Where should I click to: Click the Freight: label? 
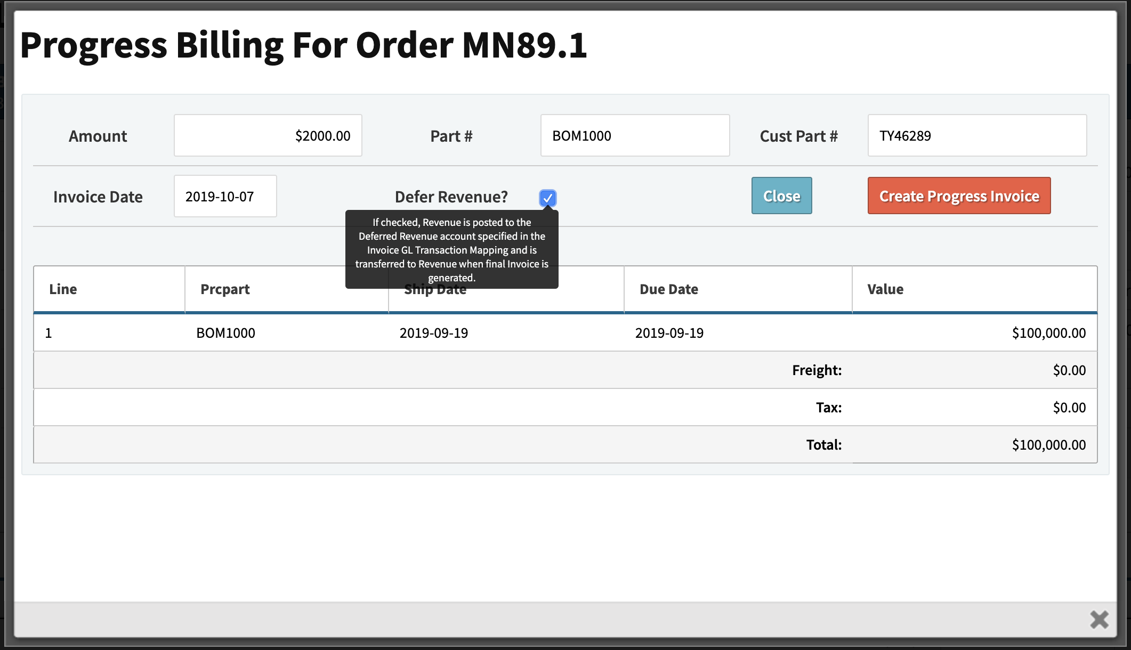click(x=817, y=370)
